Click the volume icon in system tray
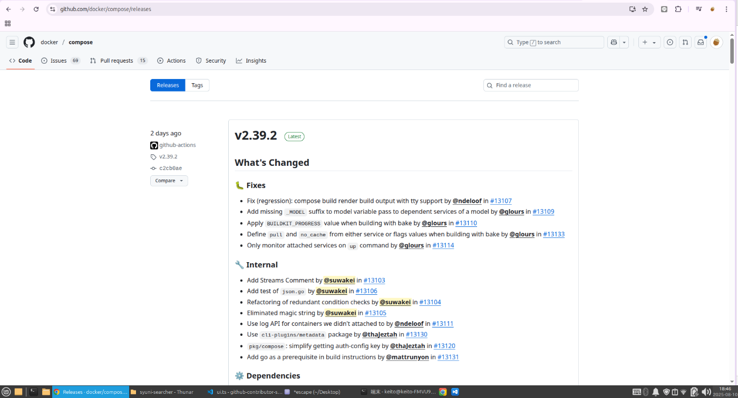This screenshot has width=738, height=398. click(705, 392)
